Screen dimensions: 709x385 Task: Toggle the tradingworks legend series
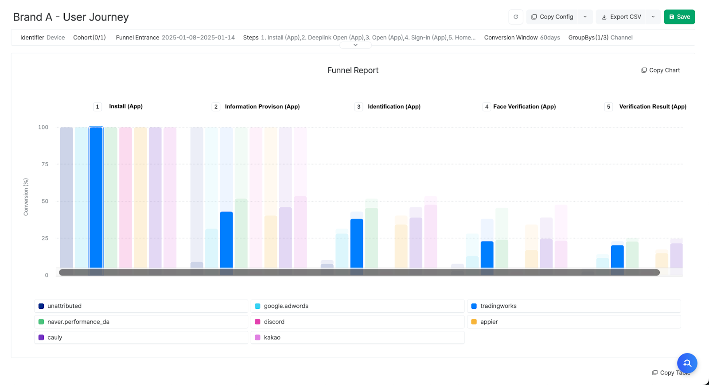pyautogui.click(x=498, y=306)
